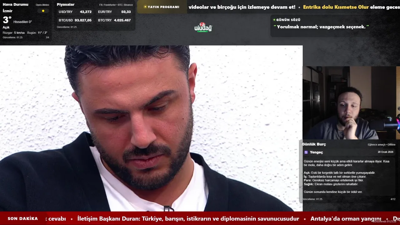Viewport: 400px width, 225px height.
Task: Click 'Günün sonunda kendine küçük bir ödül ver.'
Action: [333, 192]
